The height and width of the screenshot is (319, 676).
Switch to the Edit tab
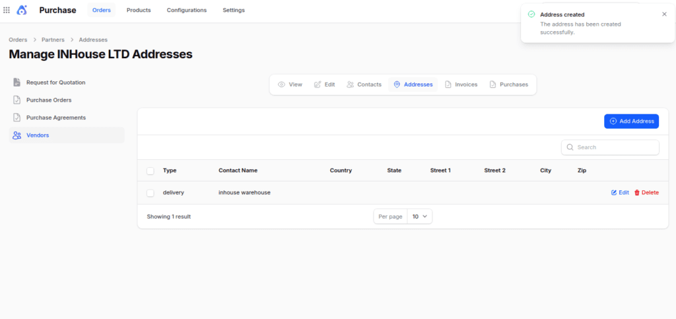325,85
